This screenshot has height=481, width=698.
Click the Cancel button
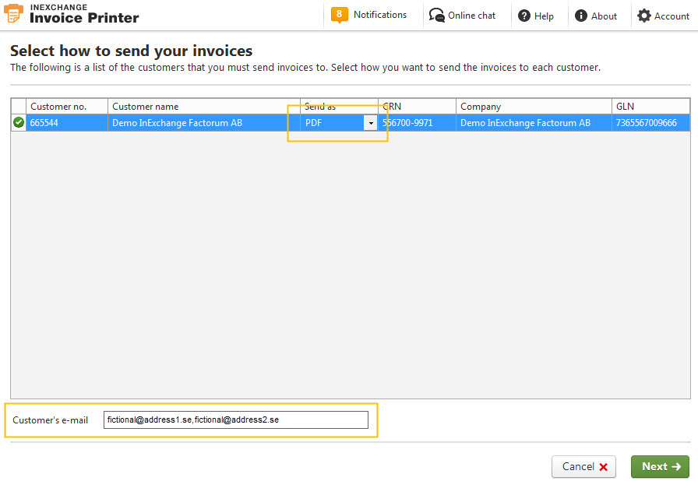[583, 466]
